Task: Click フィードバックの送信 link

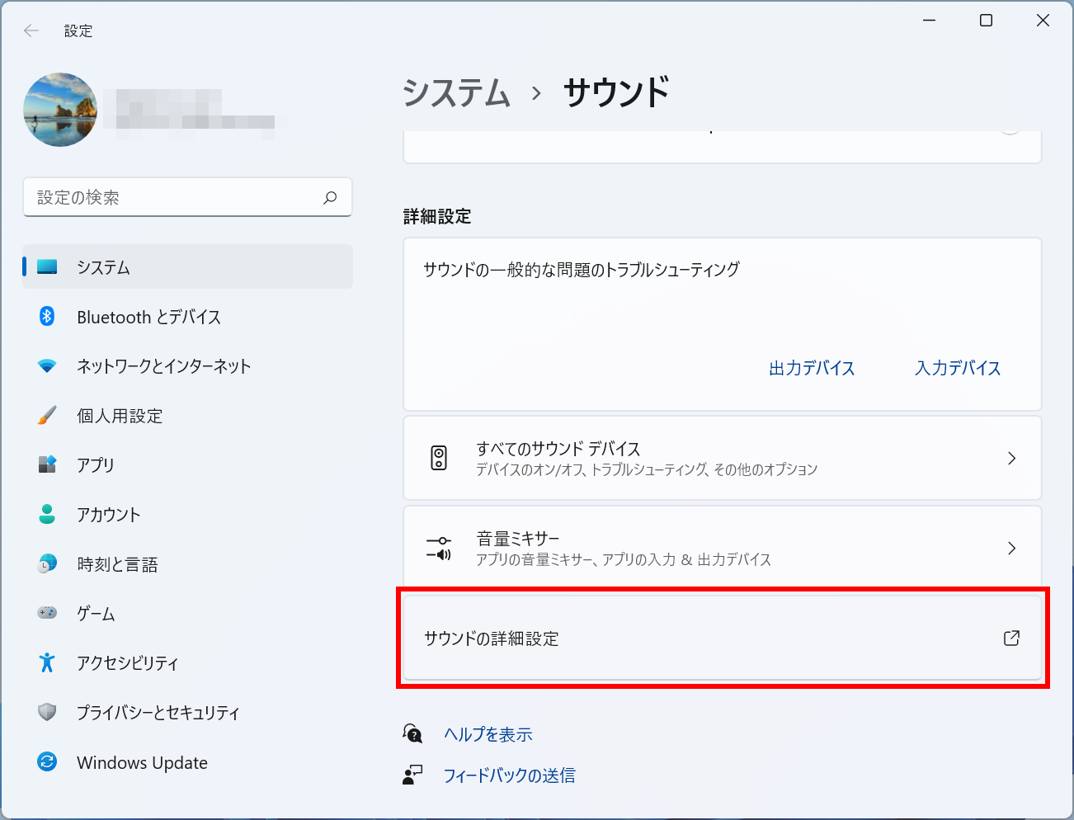Action: point(509,775)
